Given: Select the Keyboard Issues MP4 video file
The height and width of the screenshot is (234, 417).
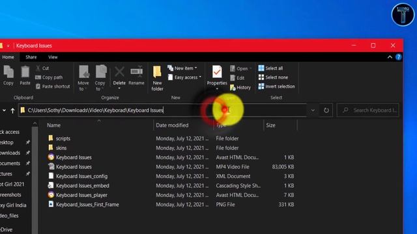Looking at the screenshot, I should (74, 166).
